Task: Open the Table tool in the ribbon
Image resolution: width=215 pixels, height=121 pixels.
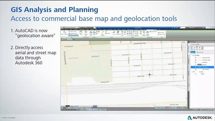Action: tap(81, 33)
